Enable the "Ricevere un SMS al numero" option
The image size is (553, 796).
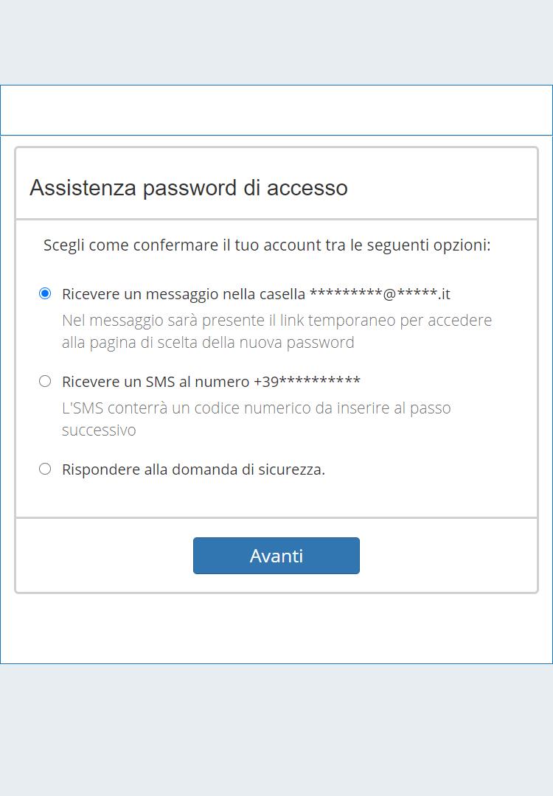click(x=45, y=381)
